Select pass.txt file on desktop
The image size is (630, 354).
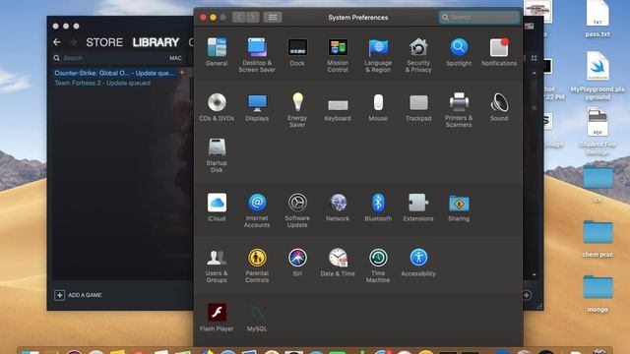point(598,20)
